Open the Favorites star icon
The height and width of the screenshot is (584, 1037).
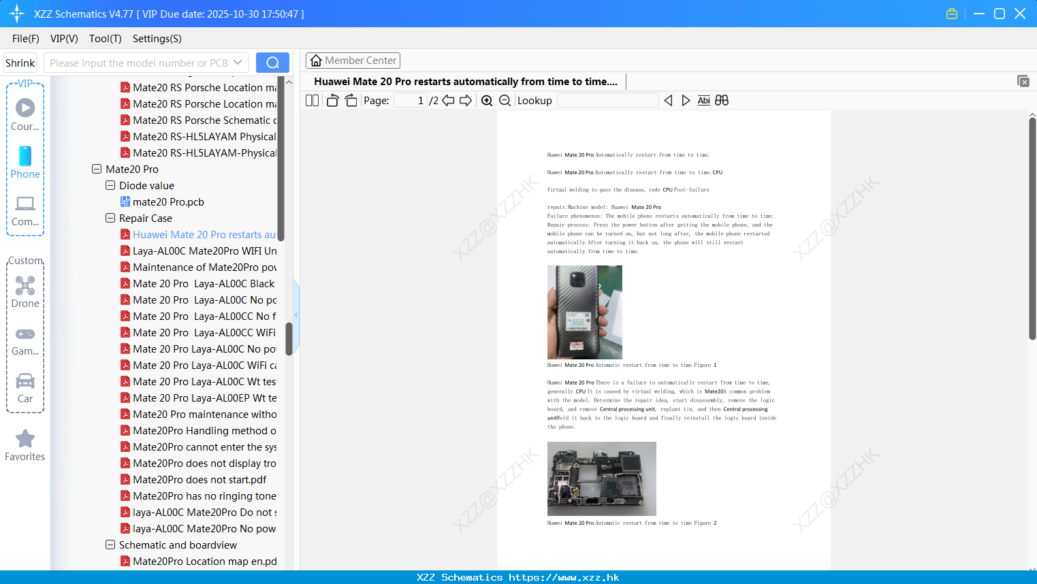tap(25, 438)
